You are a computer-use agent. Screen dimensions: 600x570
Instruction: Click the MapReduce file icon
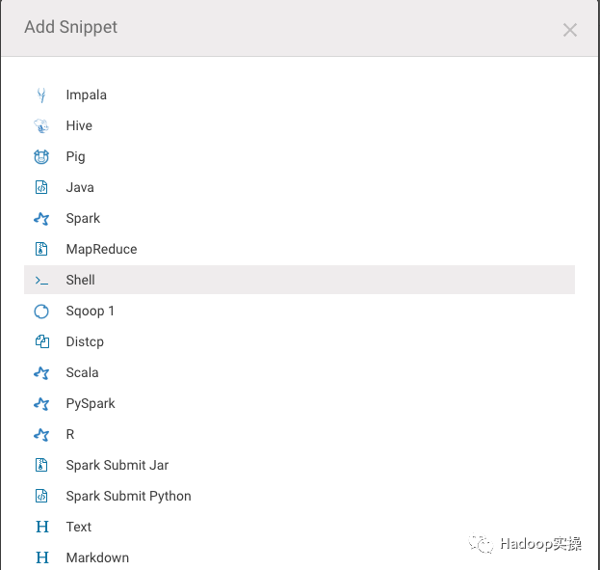[x=41, y=249]
